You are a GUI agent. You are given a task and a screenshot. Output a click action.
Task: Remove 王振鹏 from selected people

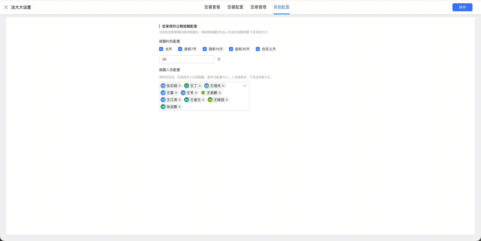tap(220, 93)
